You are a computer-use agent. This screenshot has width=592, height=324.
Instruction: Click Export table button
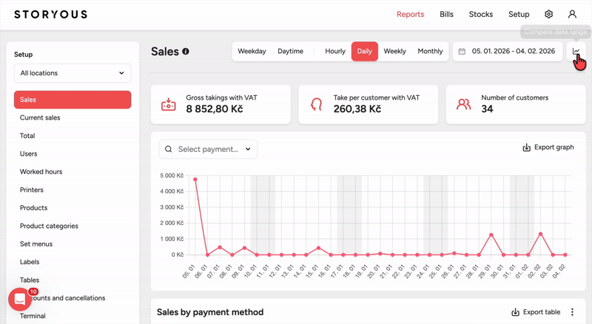point(536,312)
